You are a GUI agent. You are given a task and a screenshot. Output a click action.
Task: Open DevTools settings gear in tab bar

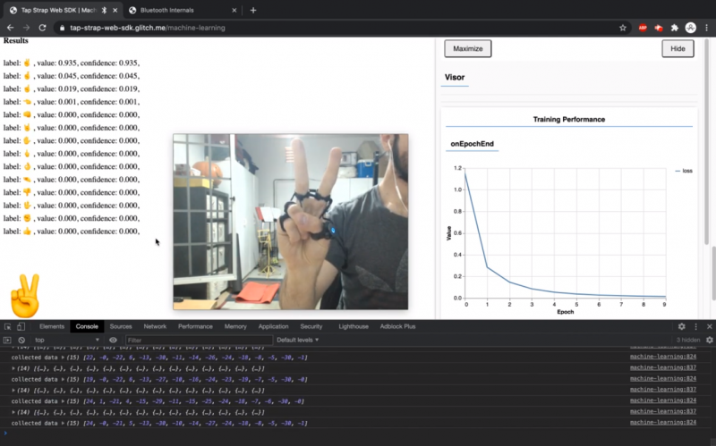(681, 327)
